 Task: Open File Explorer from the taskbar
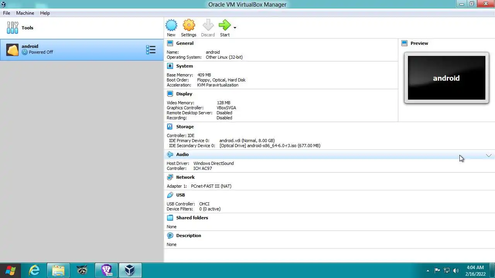58,270
